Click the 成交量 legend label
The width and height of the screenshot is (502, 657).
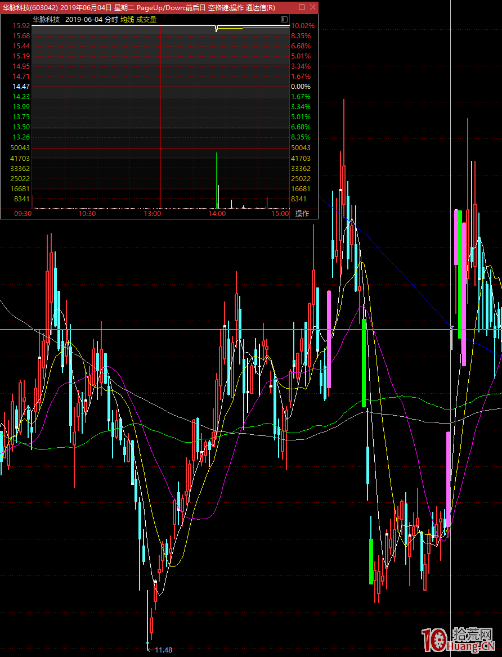pos(146,19)
